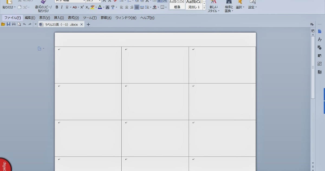
Task: Align text left
Action: point(122,7)
